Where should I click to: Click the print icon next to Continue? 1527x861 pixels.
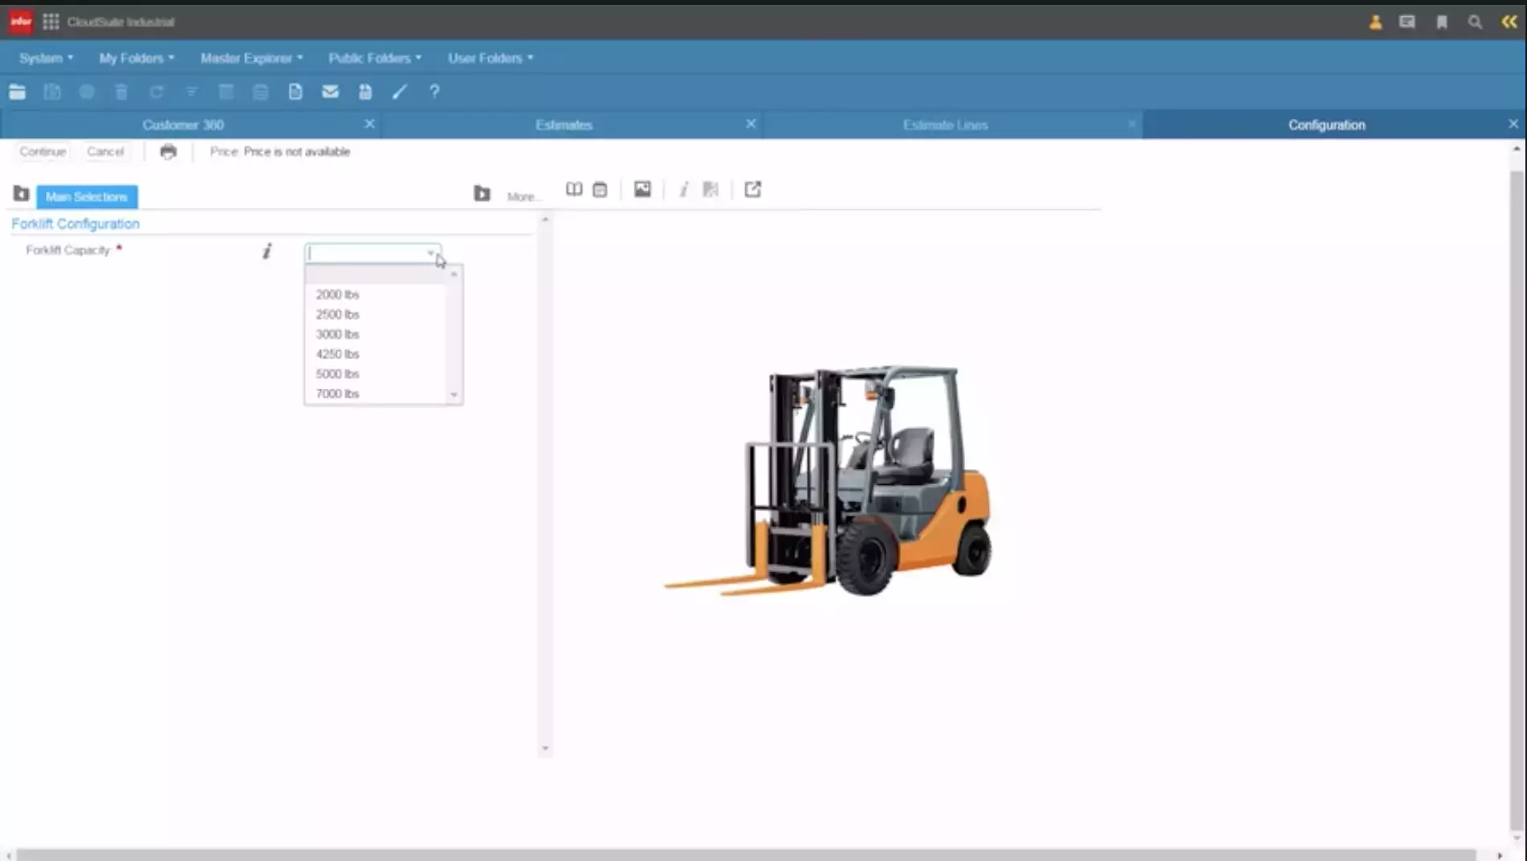pyautogui.click(x=168, y=151)
